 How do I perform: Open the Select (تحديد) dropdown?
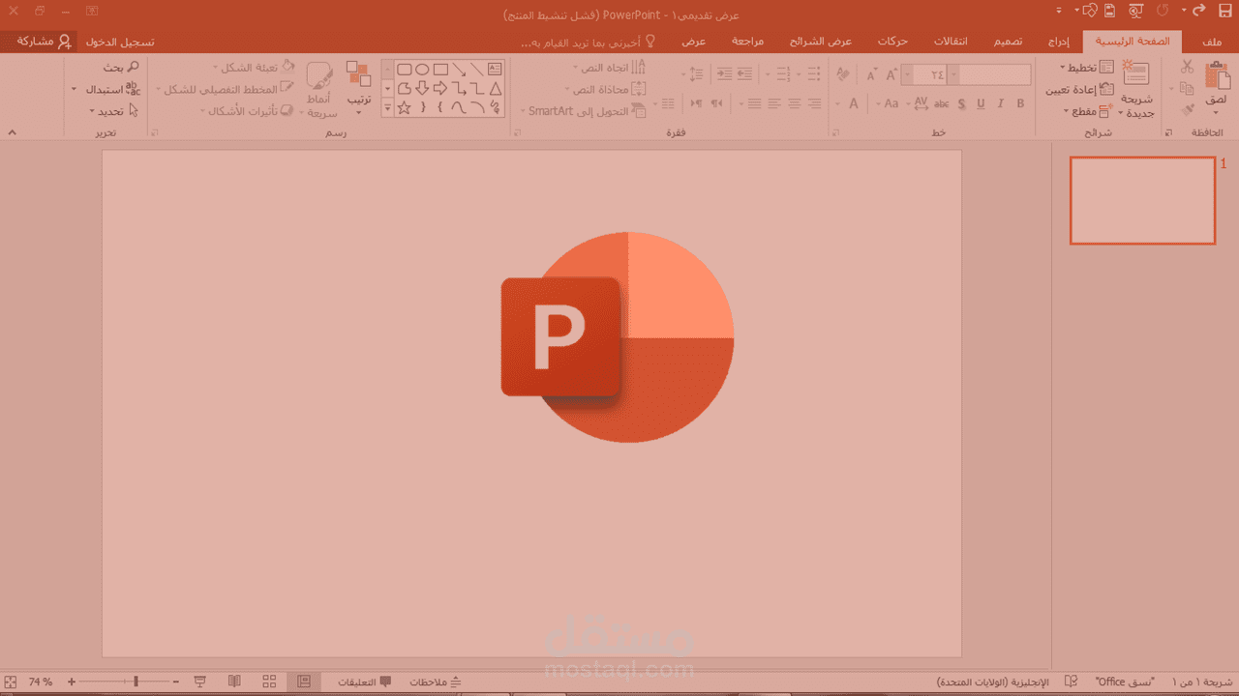[112, 110]
